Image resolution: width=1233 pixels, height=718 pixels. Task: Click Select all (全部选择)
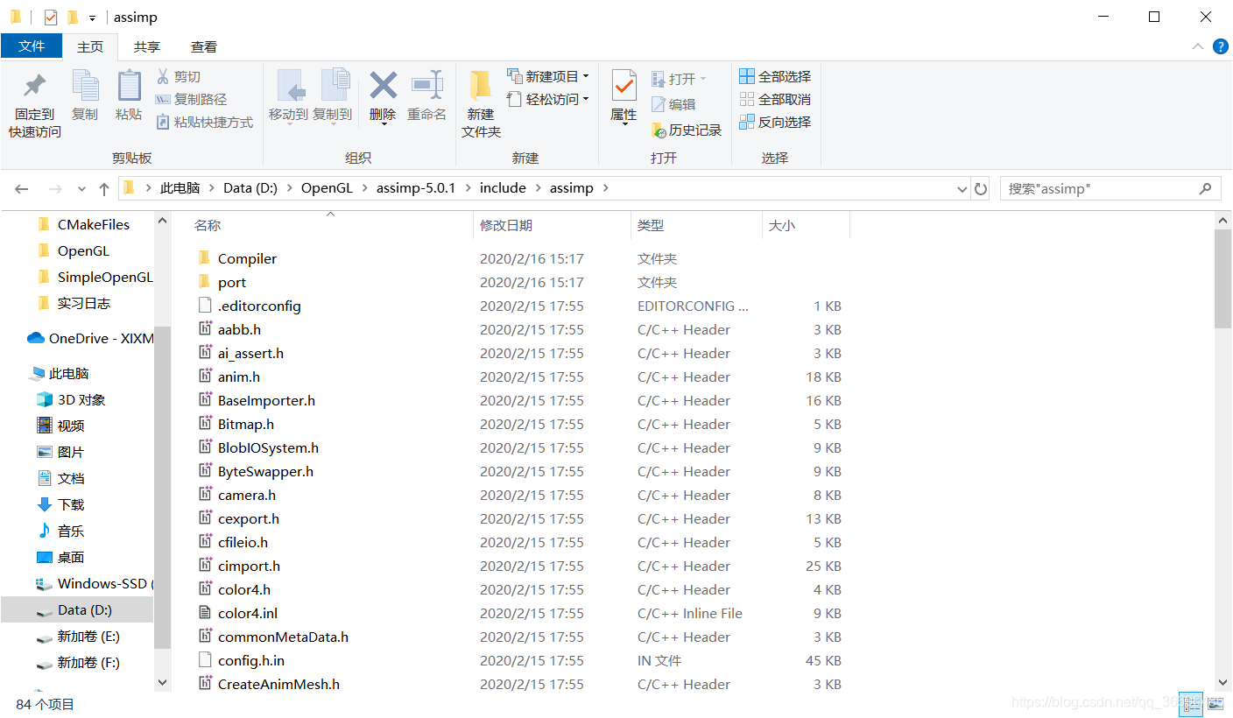pyautogui.click(x=775, y=76)
